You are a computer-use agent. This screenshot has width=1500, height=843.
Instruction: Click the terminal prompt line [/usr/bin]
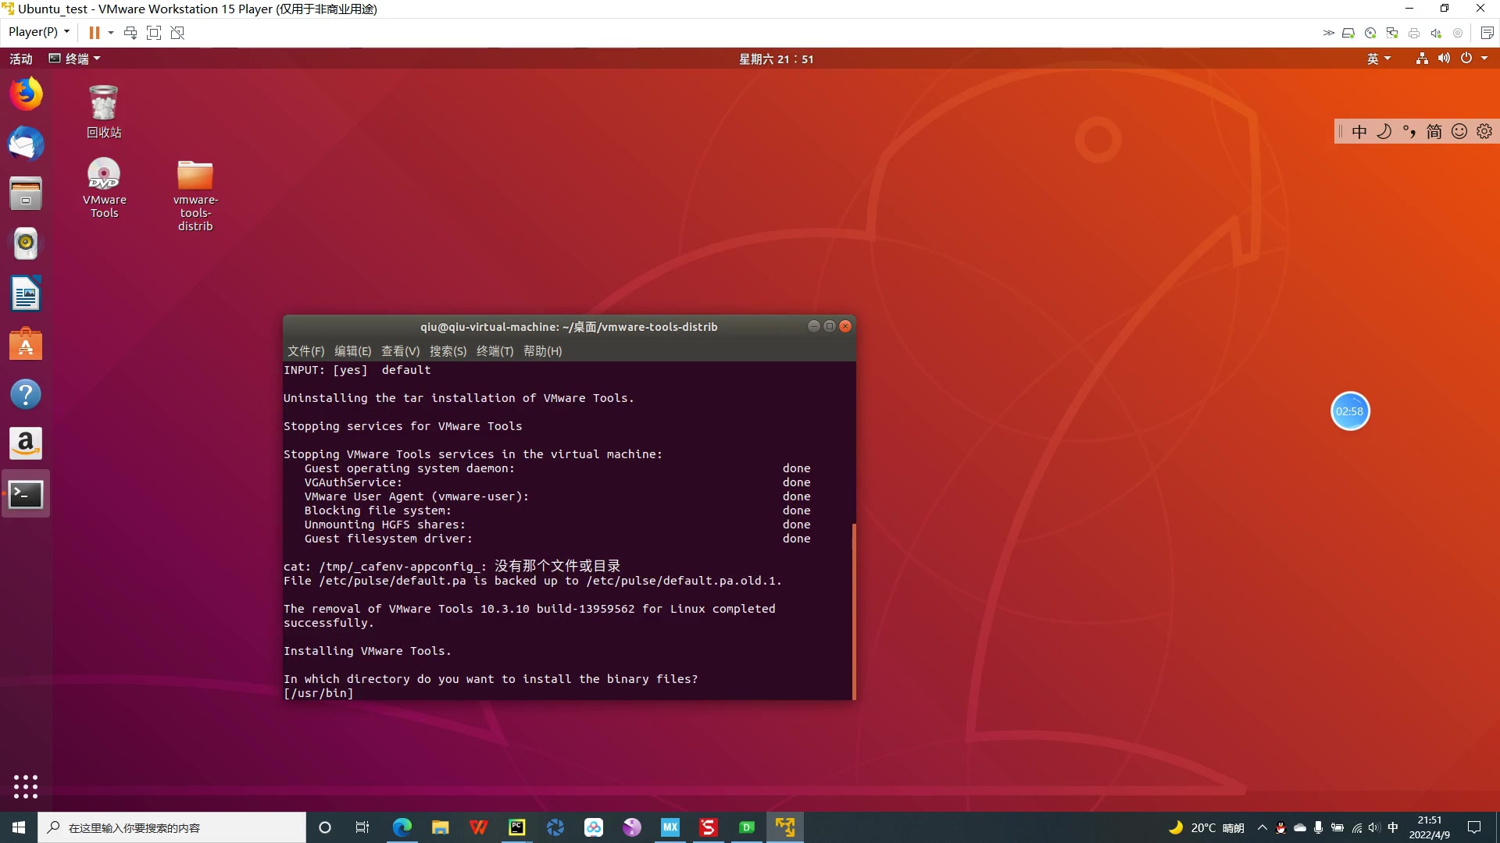(319, 693)
